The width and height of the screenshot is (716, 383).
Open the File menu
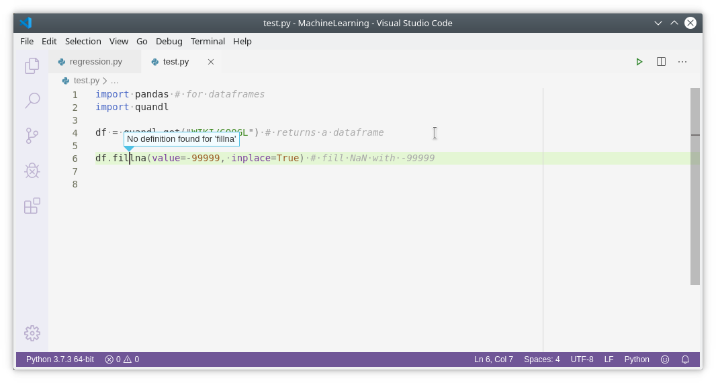click(27, 41)
